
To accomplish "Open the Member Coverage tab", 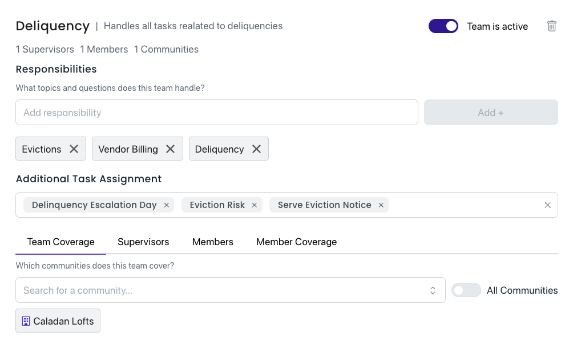I will point(296,242).
